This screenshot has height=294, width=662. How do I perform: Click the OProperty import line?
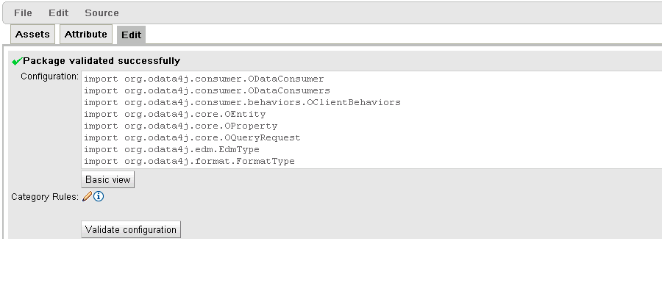[x=181, y=126]
